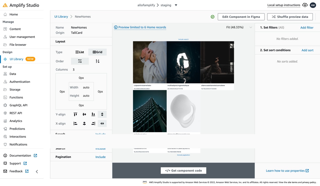The width and height of the screenshot is (320, 186).
Task: Select the hands photo card thumbnail
Action: (150, 62)
